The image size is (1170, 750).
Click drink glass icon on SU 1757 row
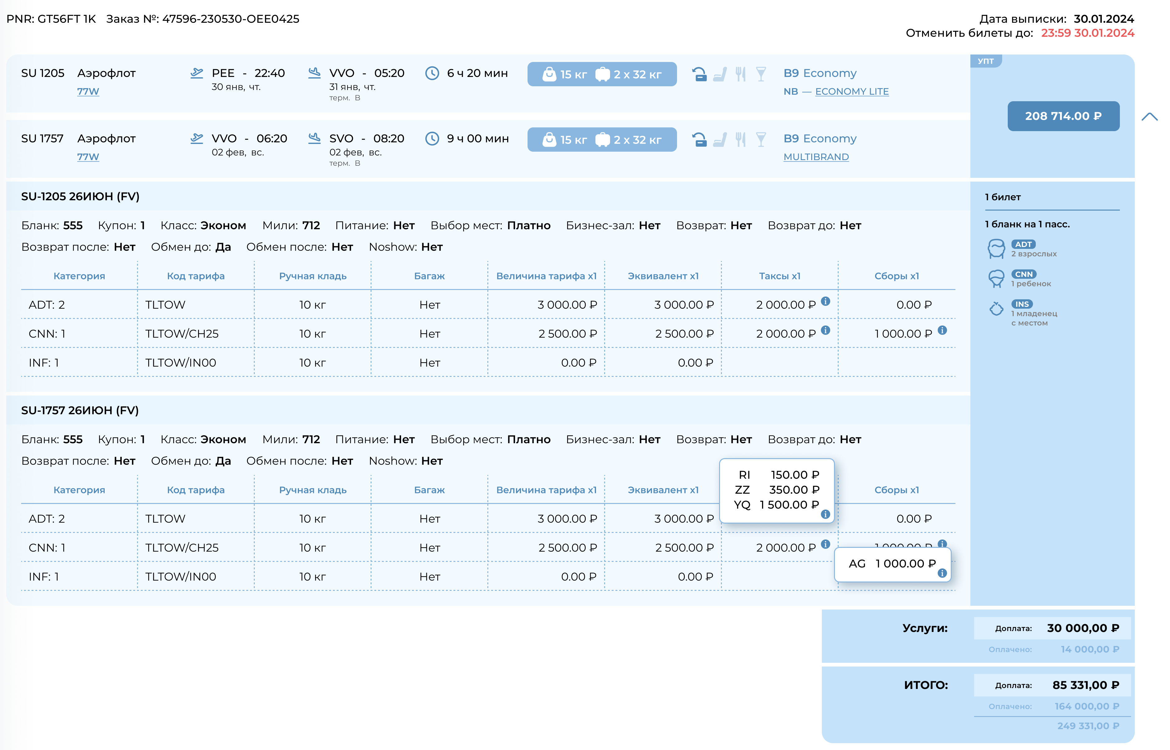(760, 140)
